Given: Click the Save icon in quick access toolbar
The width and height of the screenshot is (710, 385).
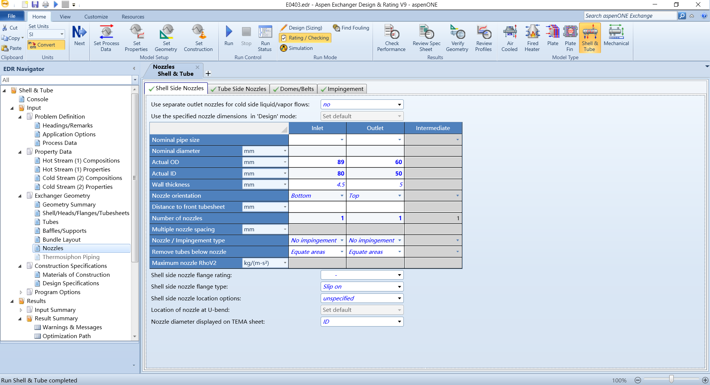Looking at the screenshot, I should pyautogui.click(x=35, y=4).
